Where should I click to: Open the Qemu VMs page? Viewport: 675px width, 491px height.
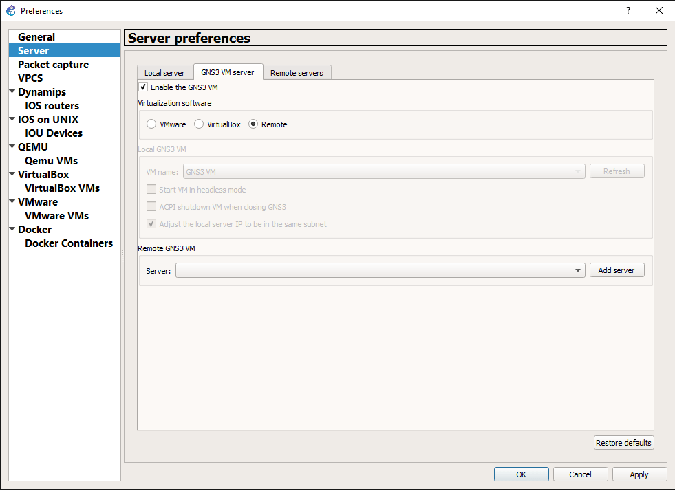(51, 161)
